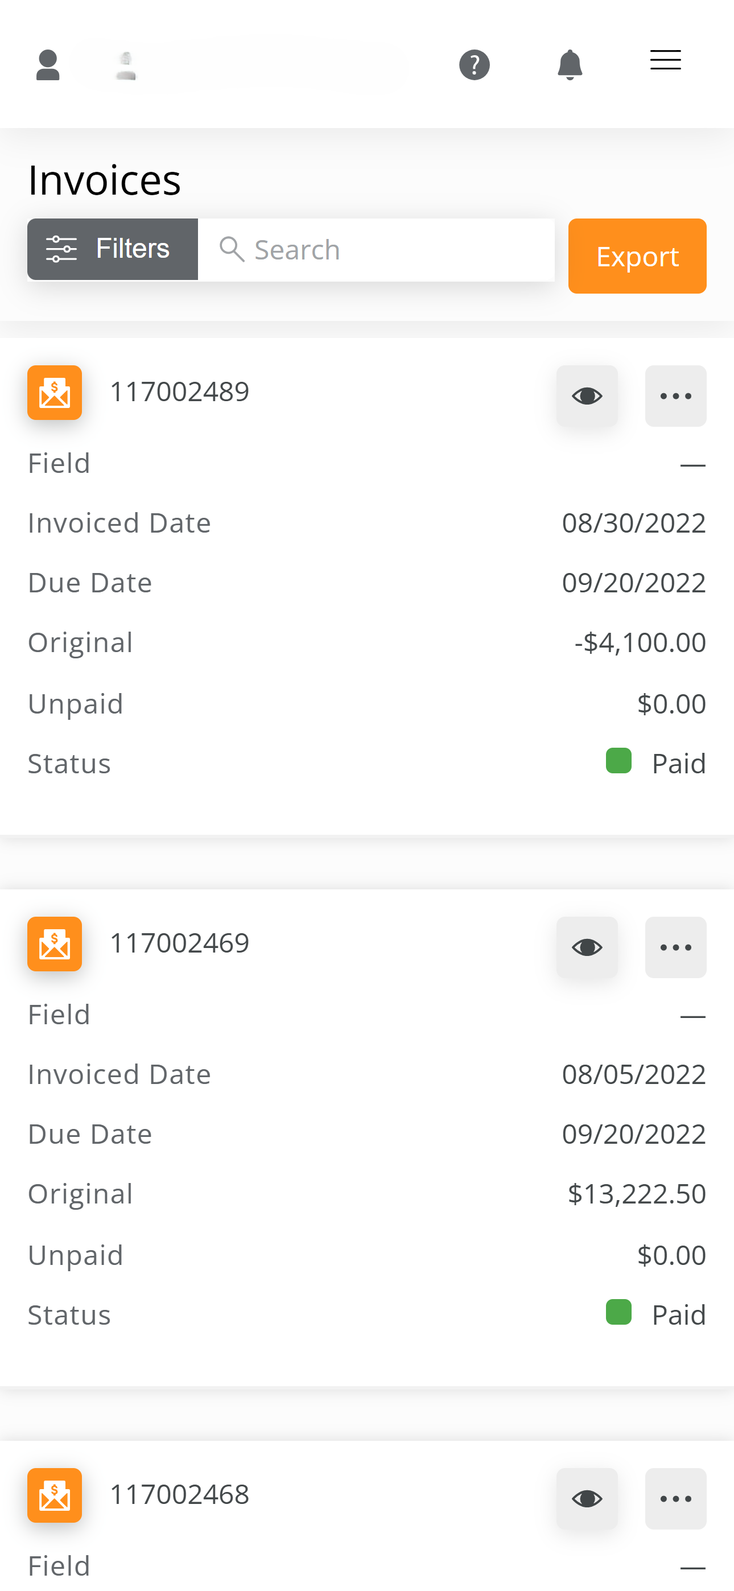The image size is (734, 1591).
Task: Focus the invoice Search field
Action: pyautogui.click(x=376, y=250)
